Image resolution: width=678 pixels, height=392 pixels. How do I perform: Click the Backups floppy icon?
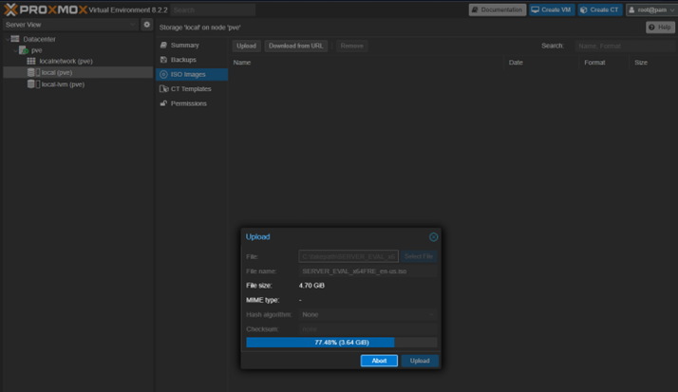(163, 60)
